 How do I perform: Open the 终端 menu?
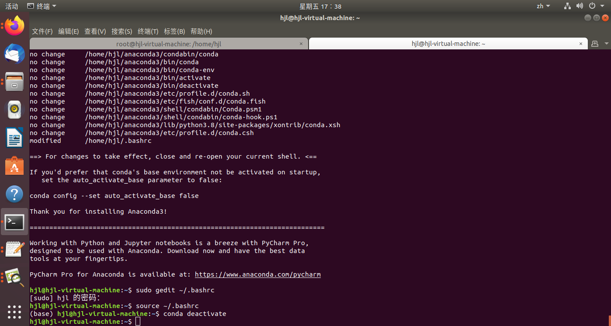click(147, 31)
